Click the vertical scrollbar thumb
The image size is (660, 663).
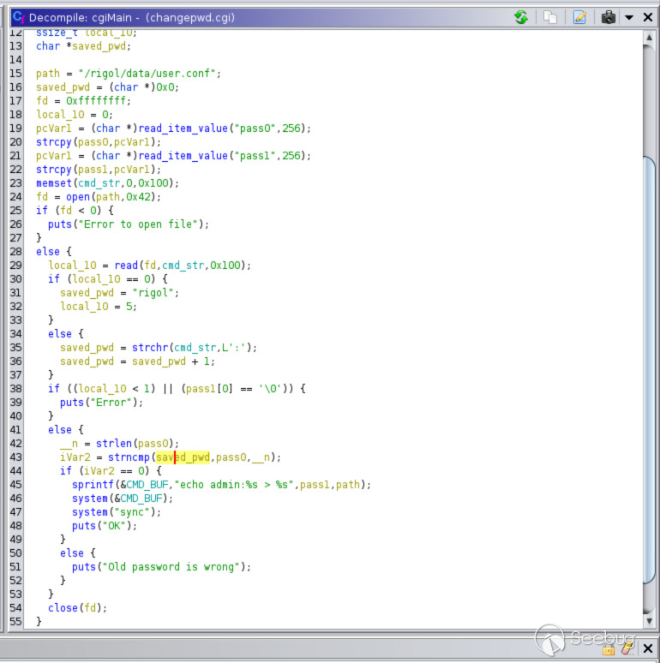[x=649, y=370]
